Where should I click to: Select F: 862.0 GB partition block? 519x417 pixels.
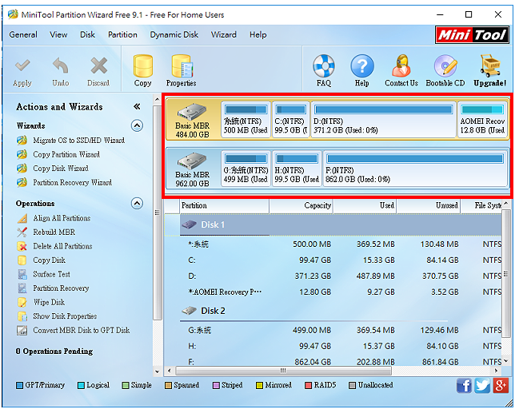point(415,169)
